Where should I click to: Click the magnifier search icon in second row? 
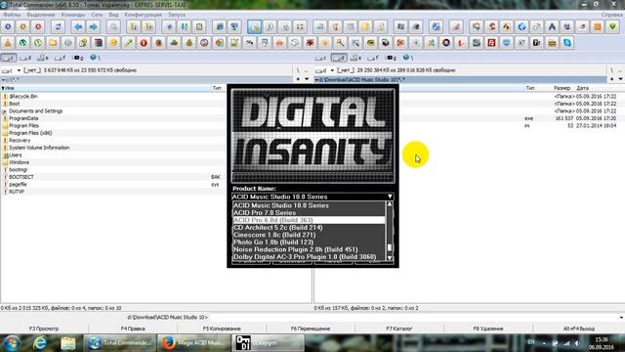click(340, 43)
